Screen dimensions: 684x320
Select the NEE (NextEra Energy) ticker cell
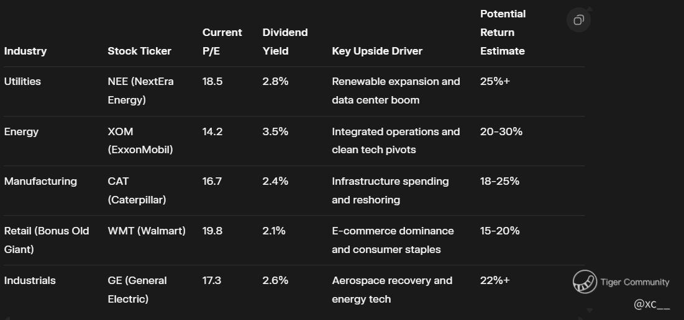(x=140, y=91)
